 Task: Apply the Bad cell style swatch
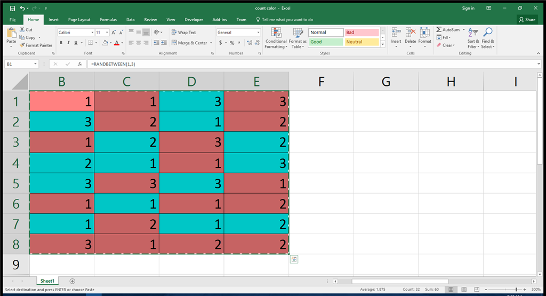362,33
